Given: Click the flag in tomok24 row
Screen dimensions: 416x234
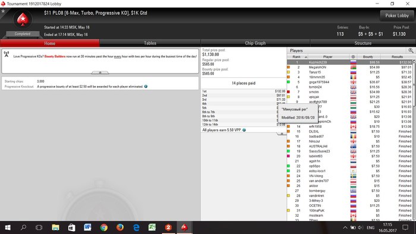Looking at the screenshot, I should [x=353, y=87].
